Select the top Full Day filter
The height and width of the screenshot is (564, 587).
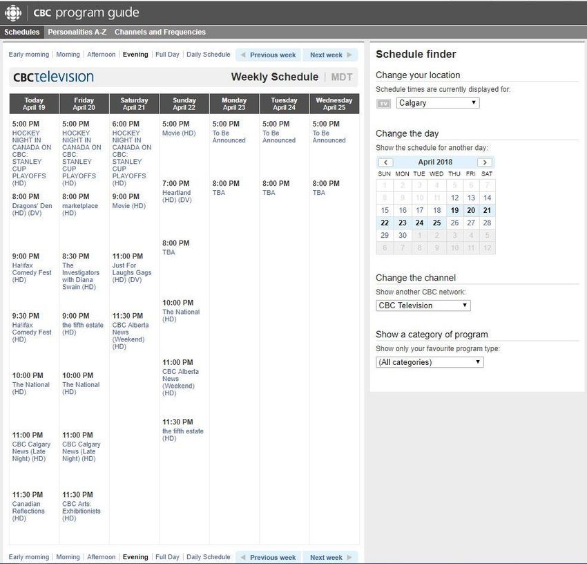point(167,55)
